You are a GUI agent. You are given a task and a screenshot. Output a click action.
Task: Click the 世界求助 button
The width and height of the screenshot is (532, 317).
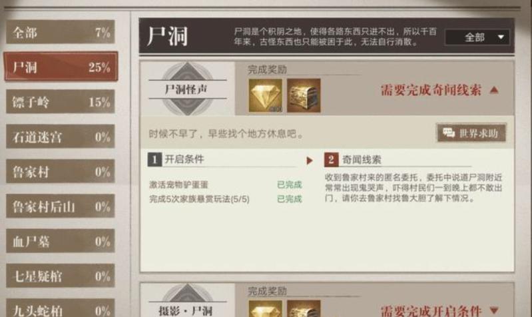[471, 133]
